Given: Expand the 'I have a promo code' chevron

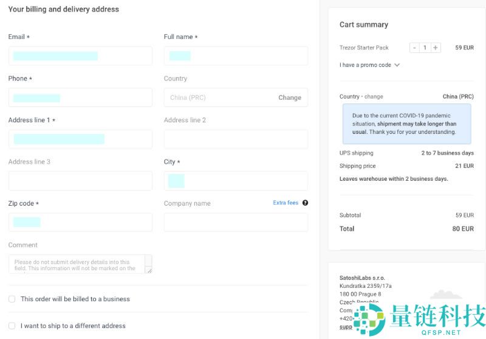Looking at the screenshot, I should pos(397,65).
